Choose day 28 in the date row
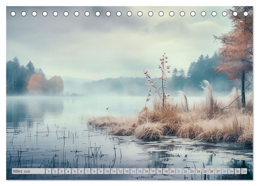The width and height of the screenshot is (259, 186). click(225, 171)
